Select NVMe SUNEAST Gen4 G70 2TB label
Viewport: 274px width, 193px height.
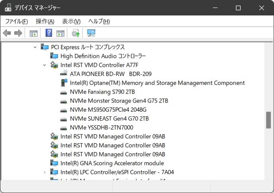(x=109, y=118)
